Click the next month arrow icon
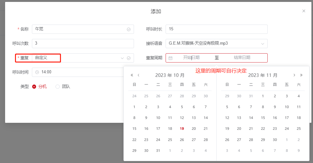This screenshot has height=163, width=313. [x=294, y=75]
